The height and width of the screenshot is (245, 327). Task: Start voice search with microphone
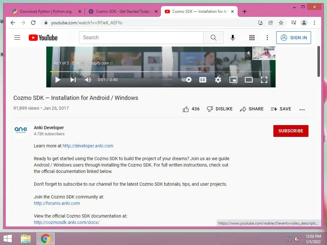(x=233, y=38)
